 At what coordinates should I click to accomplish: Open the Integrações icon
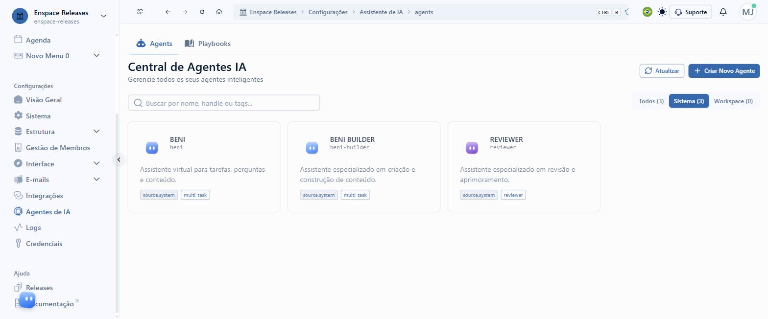18,195
